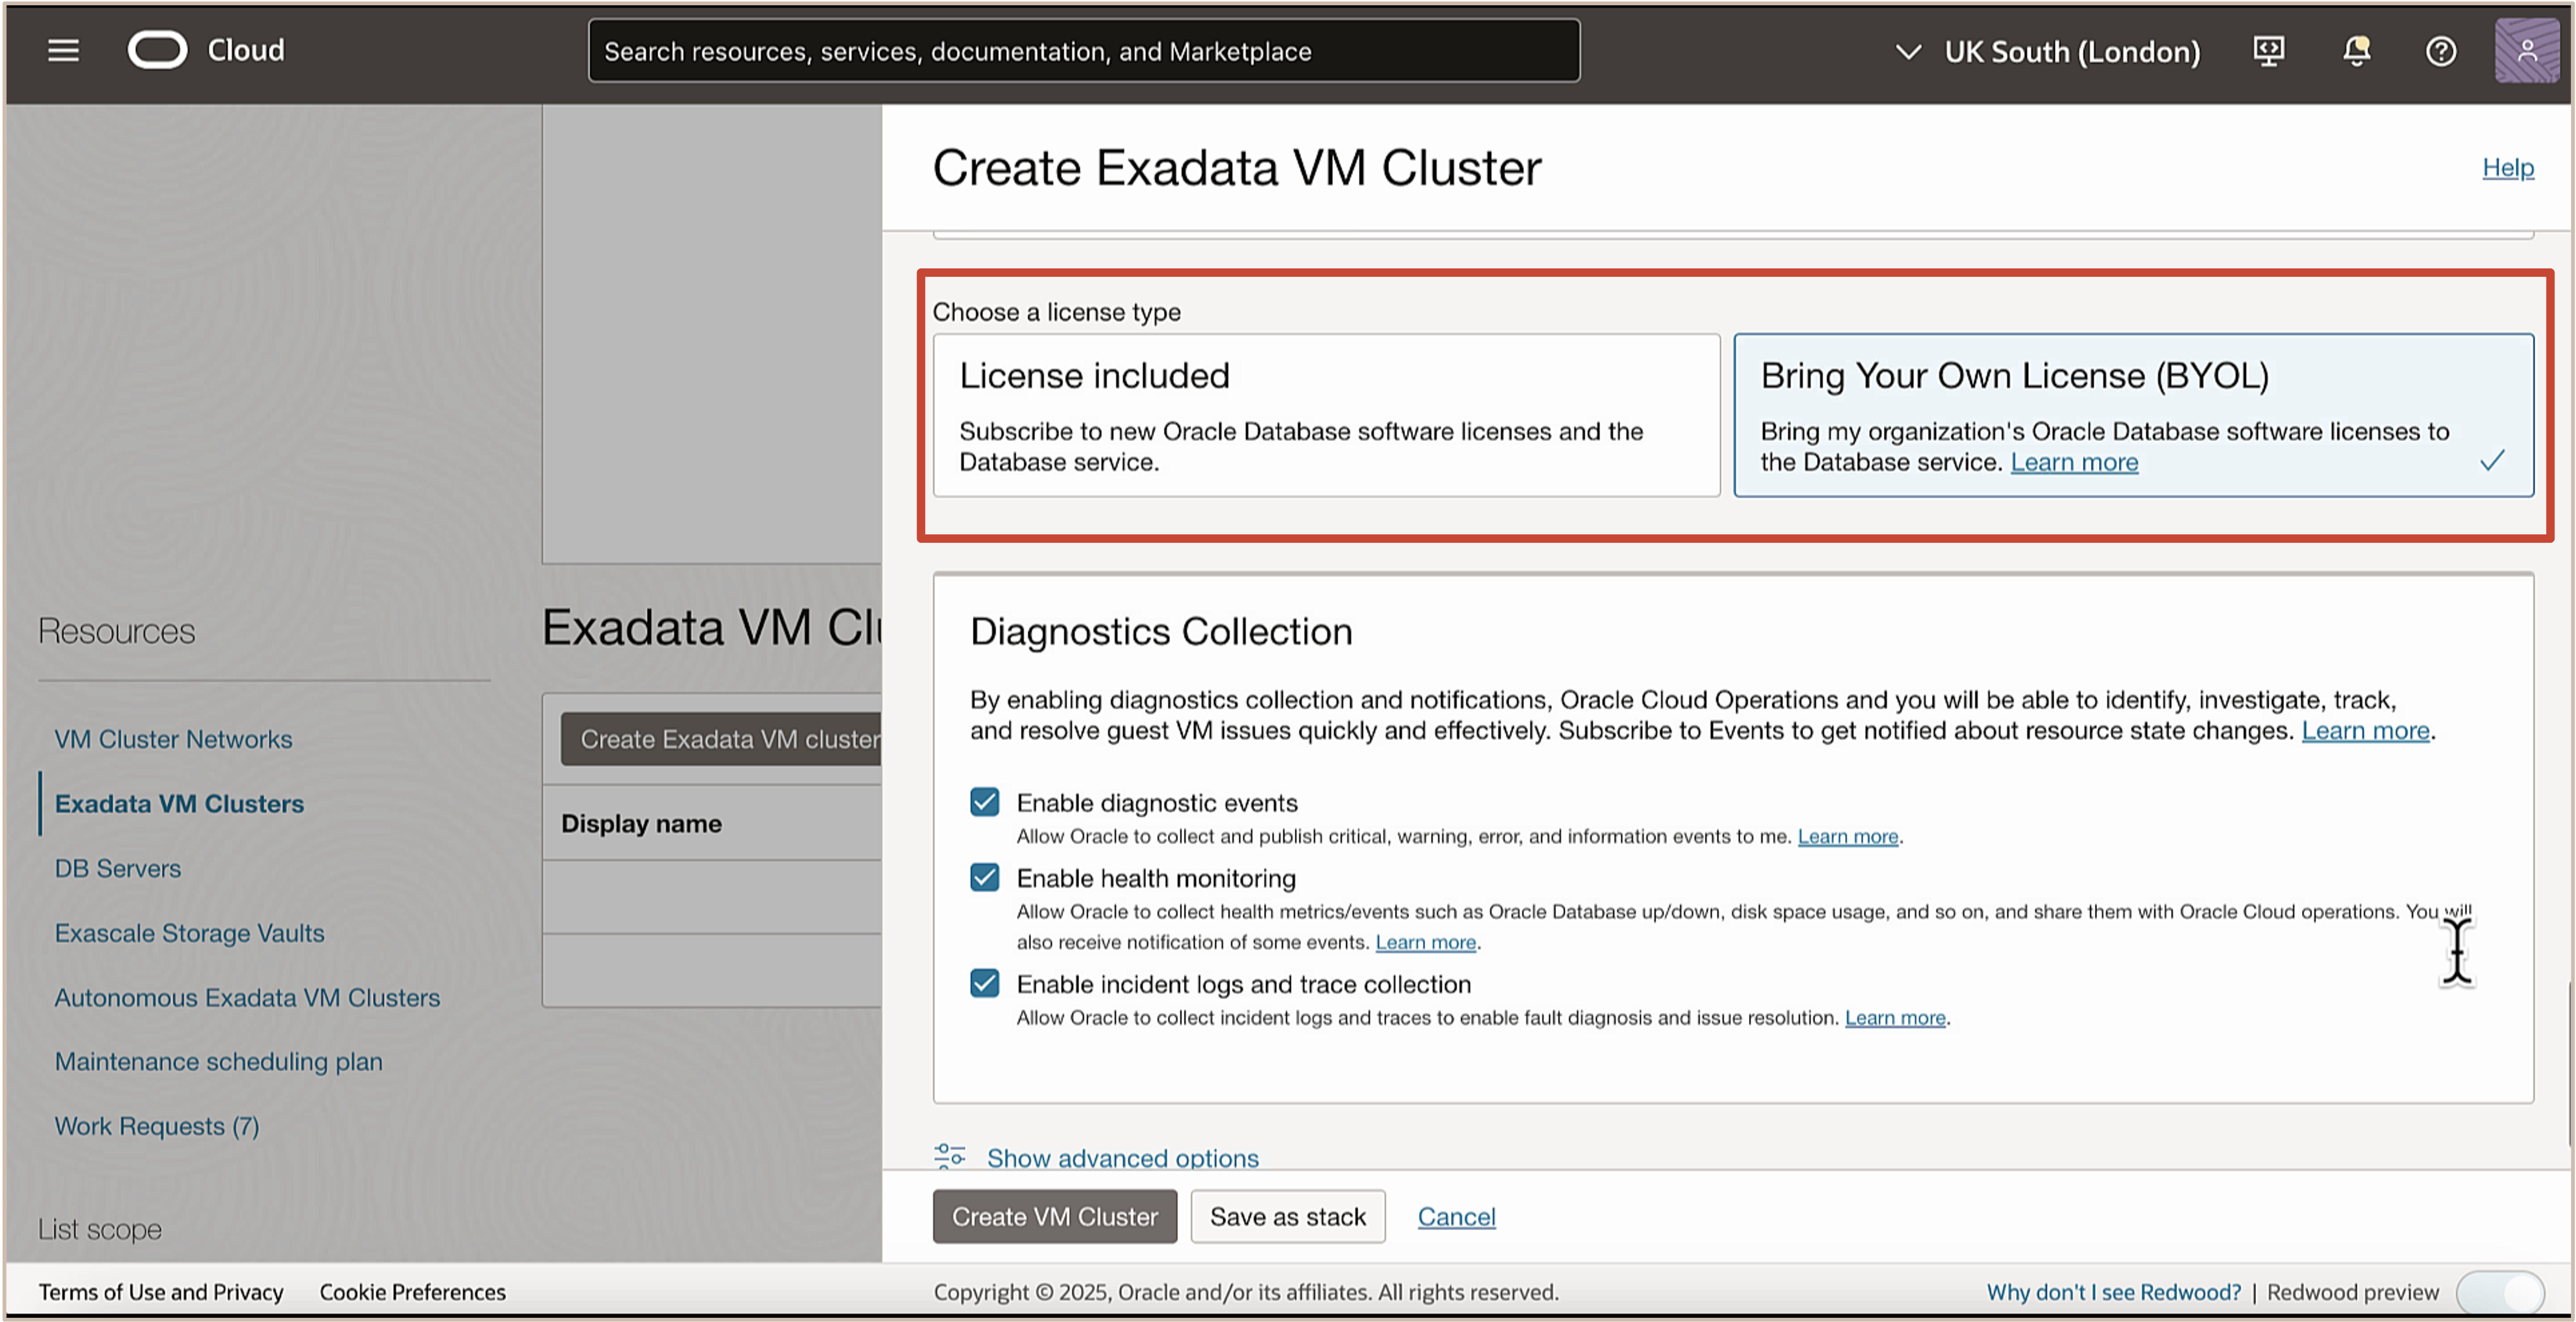Click the Save as stack button
The height and width of the screenshot is (1322, 2576).
pyautogui.click(x=1287, y=1216)
